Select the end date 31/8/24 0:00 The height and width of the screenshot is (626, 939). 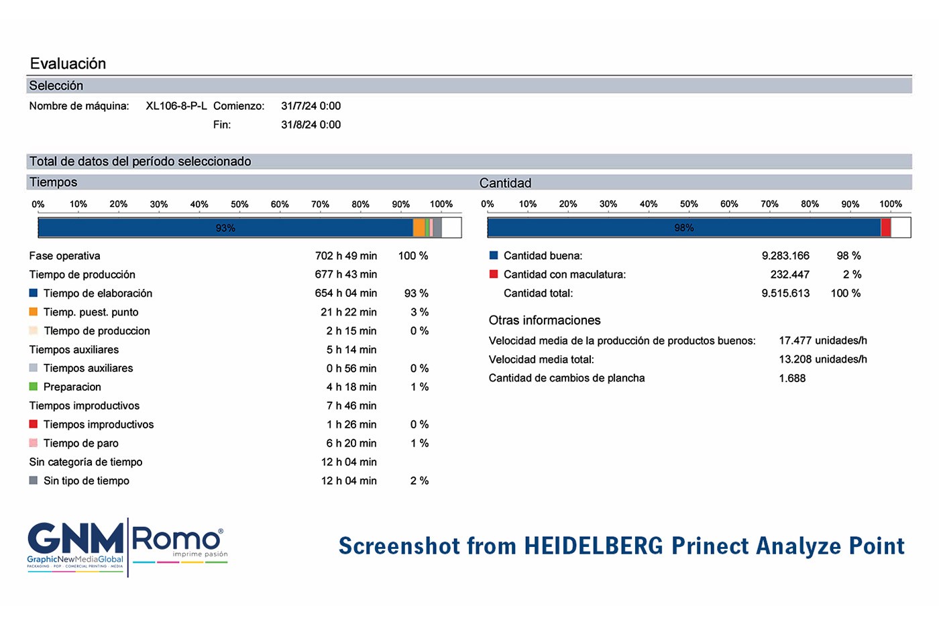pyautogui.click(x=311, y=125)
